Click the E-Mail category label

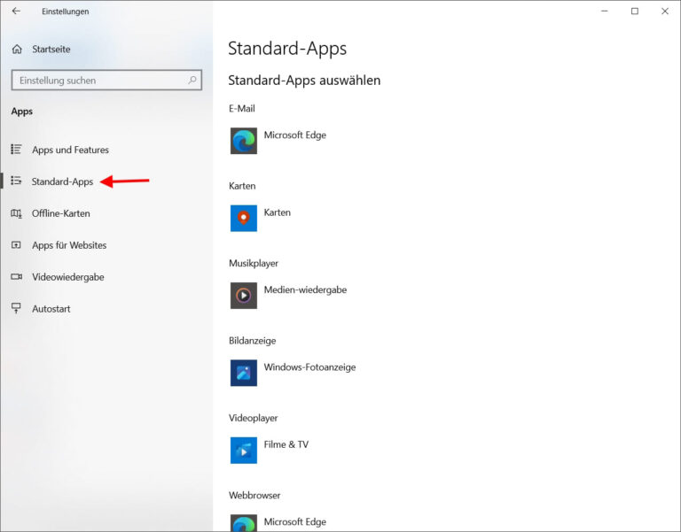[x=242, y=108]
